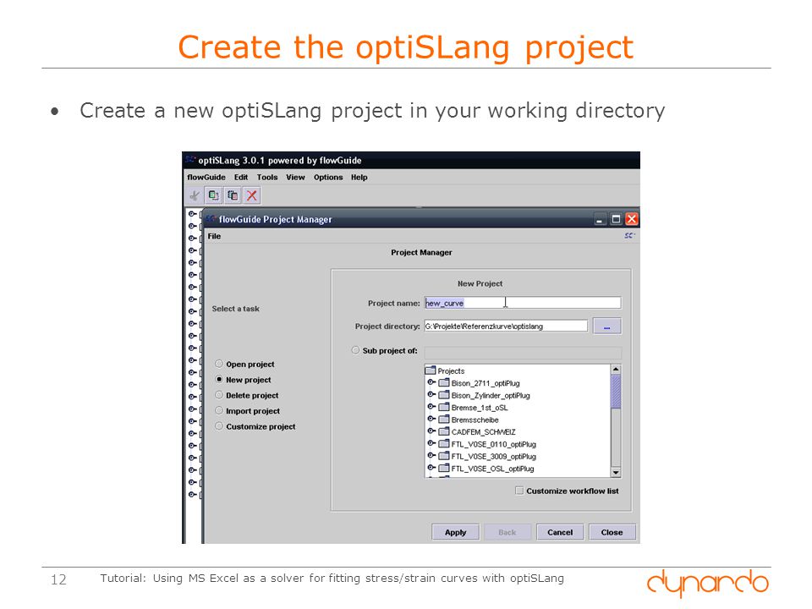
Task: Open the Options menu
Action: tap(328, 177)
